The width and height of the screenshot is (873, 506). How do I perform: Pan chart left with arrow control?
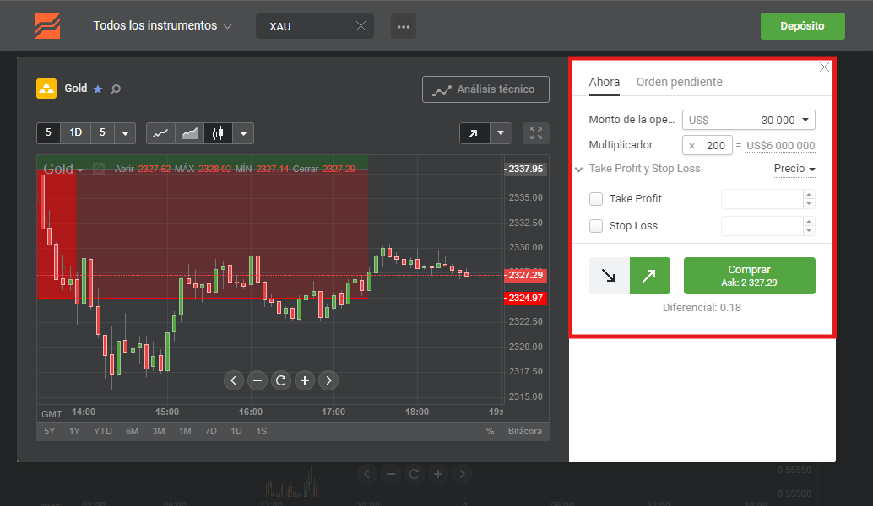point(234,380)
